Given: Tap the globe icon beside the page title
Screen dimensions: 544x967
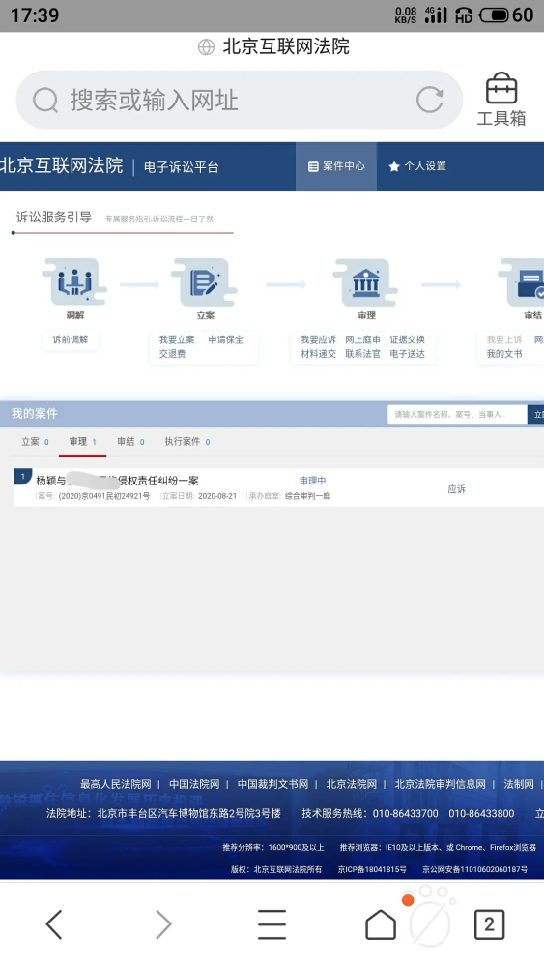Looking at the screenshot, I should pos(206,46).
